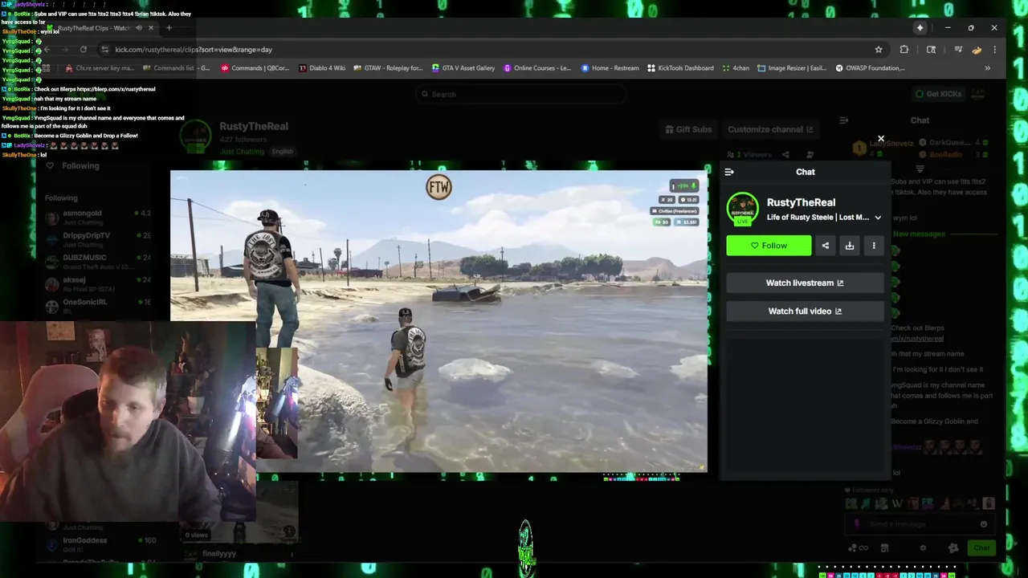The image size is (1028, 578).
Task: Open the tab search icon in toolbar
Action: [931, 50]
